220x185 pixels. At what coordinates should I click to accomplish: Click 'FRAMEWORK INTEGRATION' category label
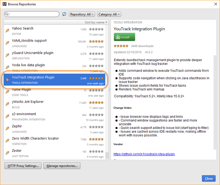click(x=29, y=119)
